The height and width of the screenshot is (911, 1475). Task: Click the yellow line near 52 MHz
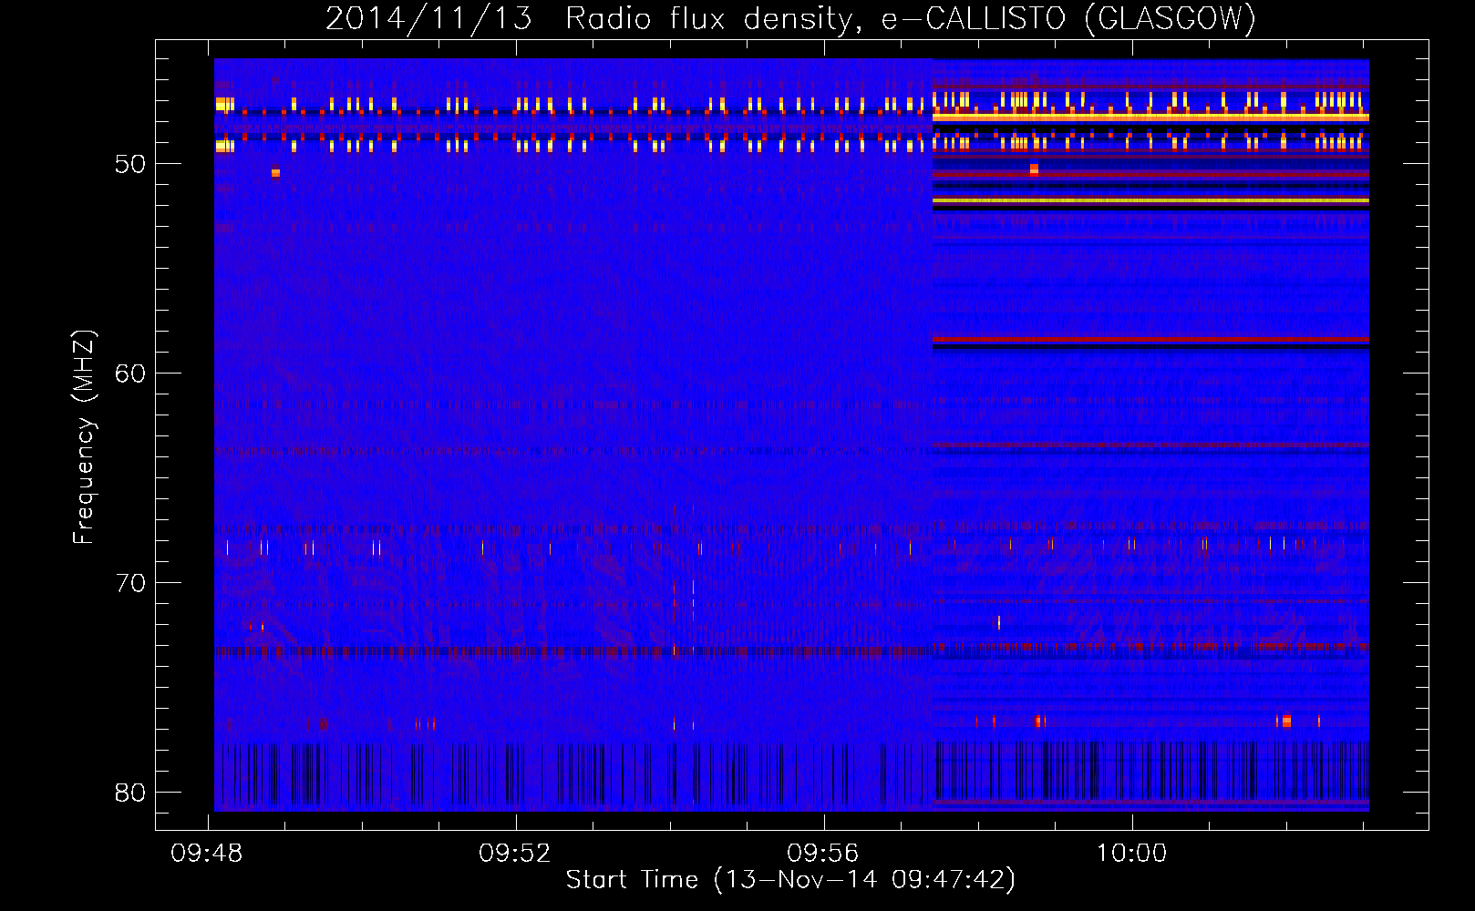[x=1150, y=200]
